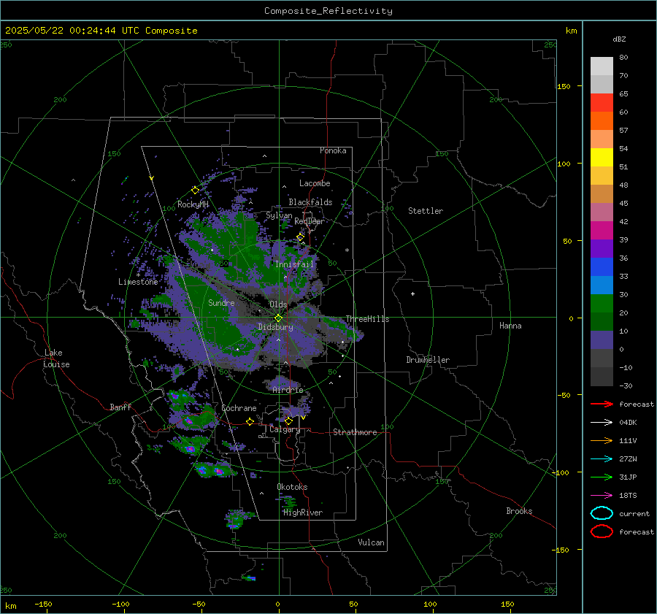Image resolution: width=657 pixels, height=614 pixels.
Task: Click the yellow diamond marker above Calgary
Action: (288, 421)
